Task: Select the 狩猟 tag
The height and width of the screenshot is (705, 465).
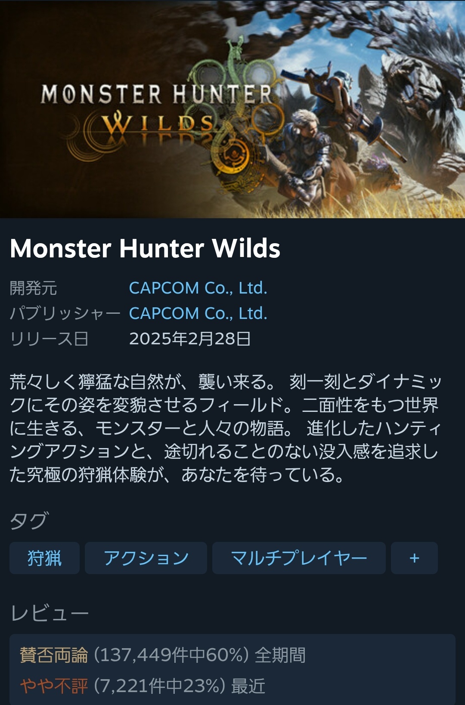Action: [44, 558]
